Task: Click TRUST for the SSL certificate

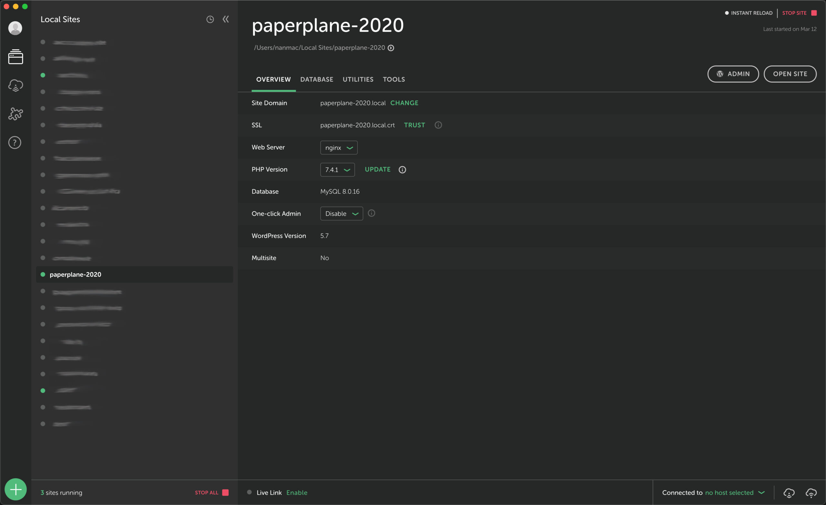Action: [414, 125]
